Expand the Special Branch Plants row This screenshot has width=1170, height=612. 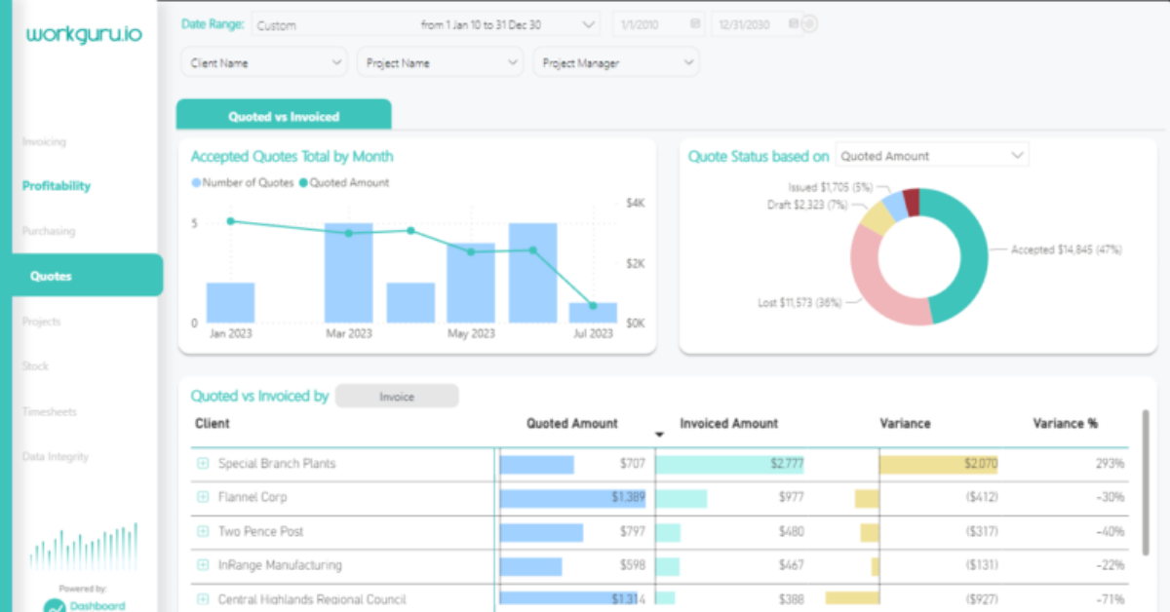[203, 464]
